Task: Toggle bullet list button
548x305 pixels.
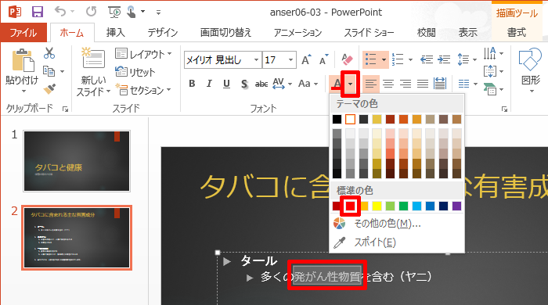Action: (371, 59)
